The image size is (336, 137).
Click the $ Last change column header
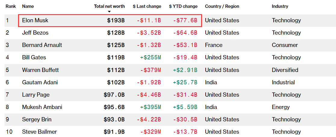coord(147,6)
